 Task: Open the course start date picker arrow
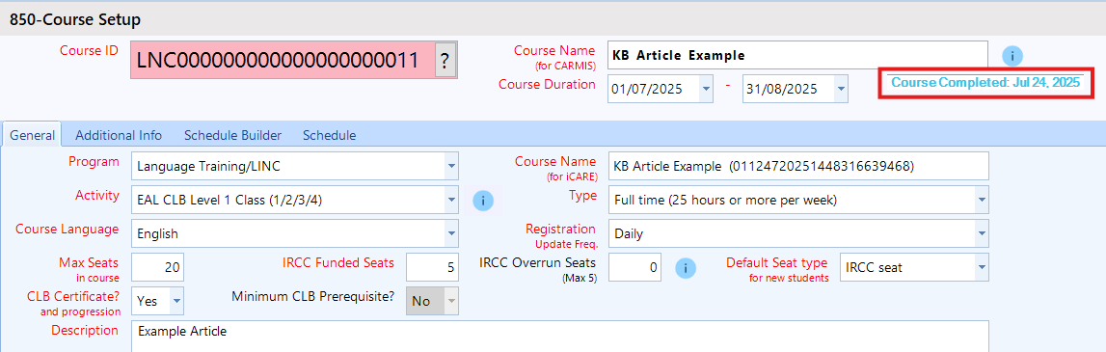tap(706, 89)
